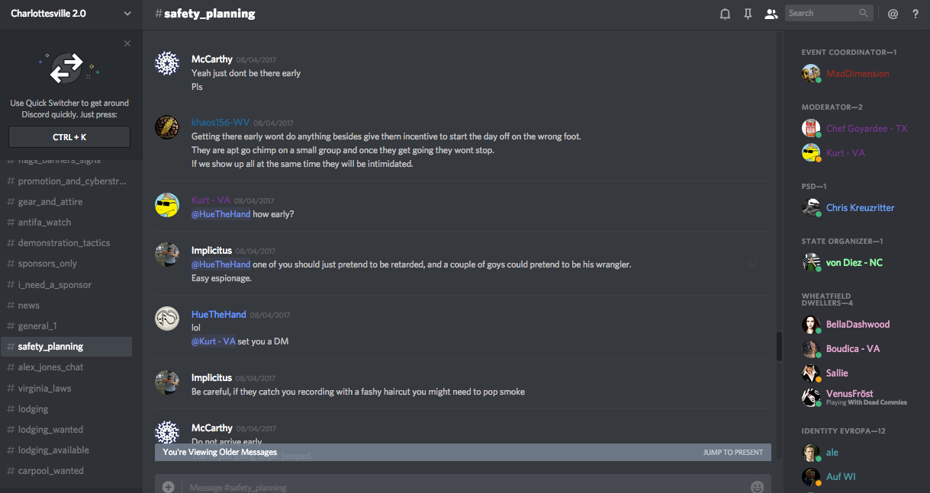Image resolution: width=930 pixels, height=493 pixels.
Task: Click in the Search field
Action: tap(822, 13)
